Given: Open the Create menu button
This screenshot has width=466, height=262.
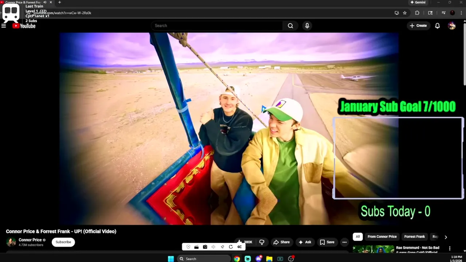Looking at the screenshot, I should [418, 26].
